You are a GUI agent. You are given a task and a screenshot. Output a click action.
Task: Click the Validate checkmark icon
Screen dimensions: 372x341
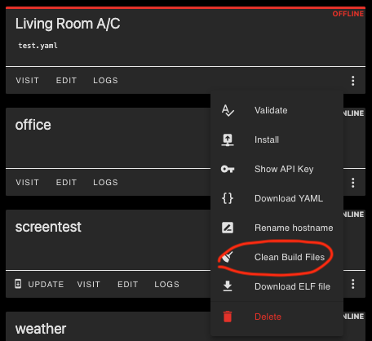pos(228,110)
